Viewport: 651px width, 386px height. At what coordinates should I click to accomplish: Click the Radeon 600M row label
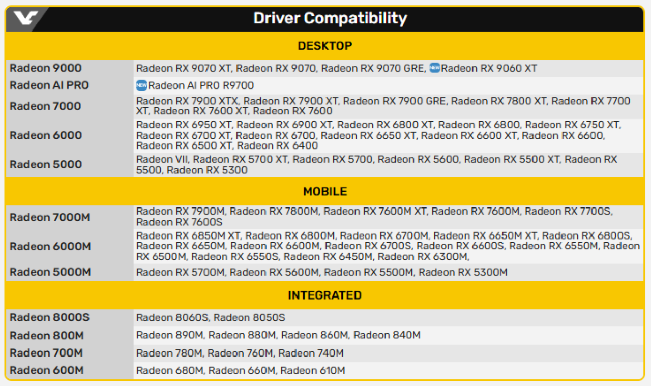point(46,370)
